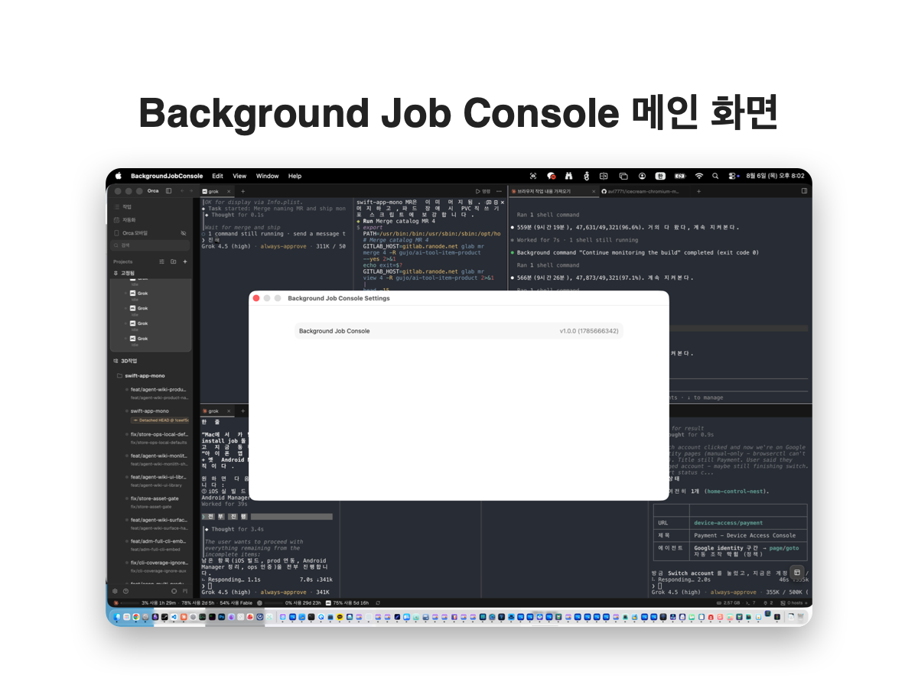The width and height of the screenshot is (918, 688).
Task: Select the feat/agent-wiki-monlit... row
Action: [157, 459]
